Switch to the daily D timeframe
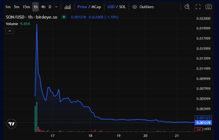219x140 pixels. (50, 7)
